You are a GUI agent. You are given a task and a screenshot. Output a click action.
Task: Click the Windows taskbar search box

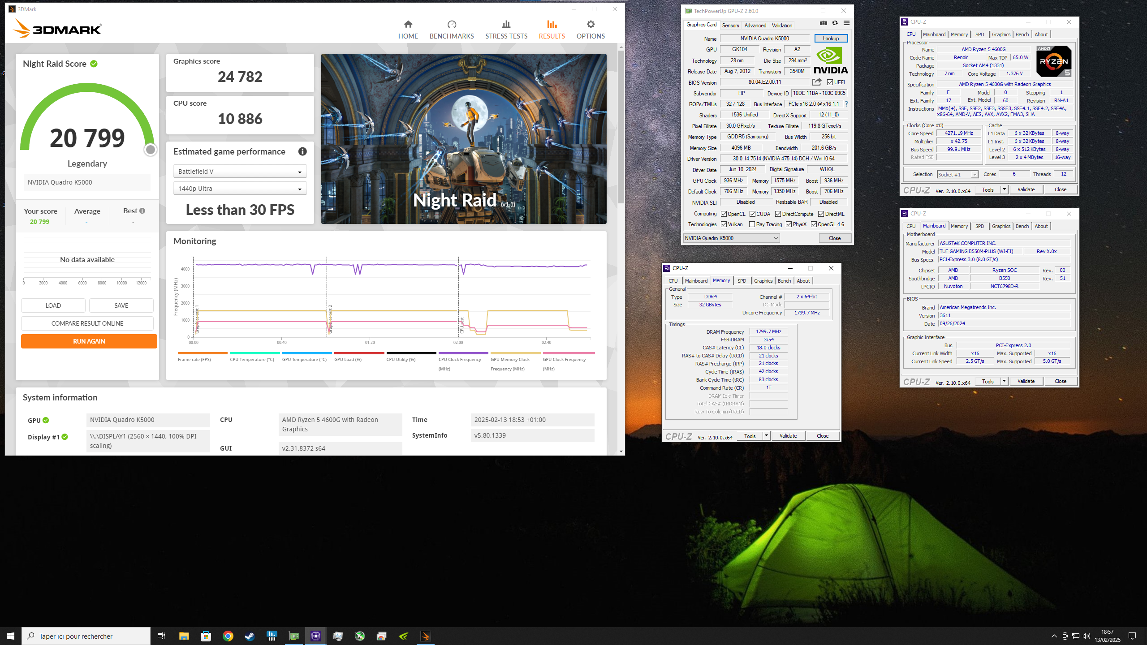coord(86,636)
